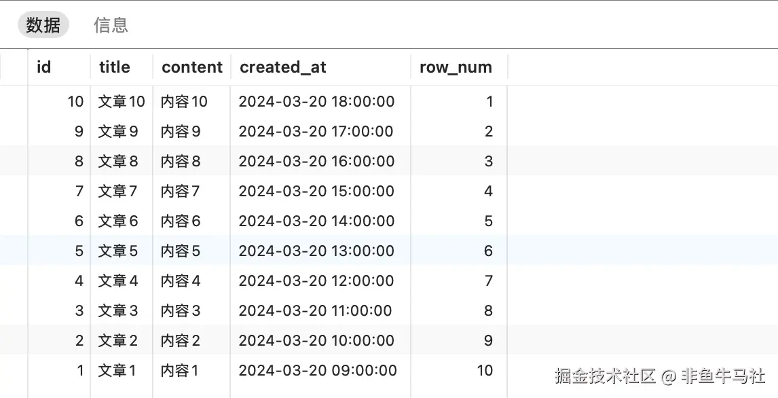Click the content column header
The height and width of the screenshot is (398, 778).
click(192, 67)
